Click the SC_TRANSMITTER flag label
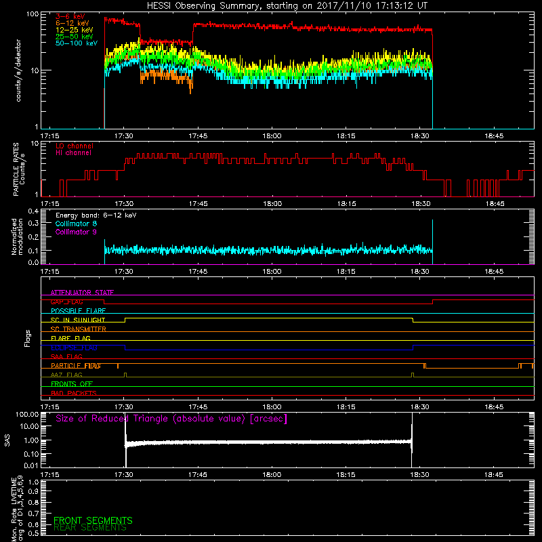 [x=78, y=329]
